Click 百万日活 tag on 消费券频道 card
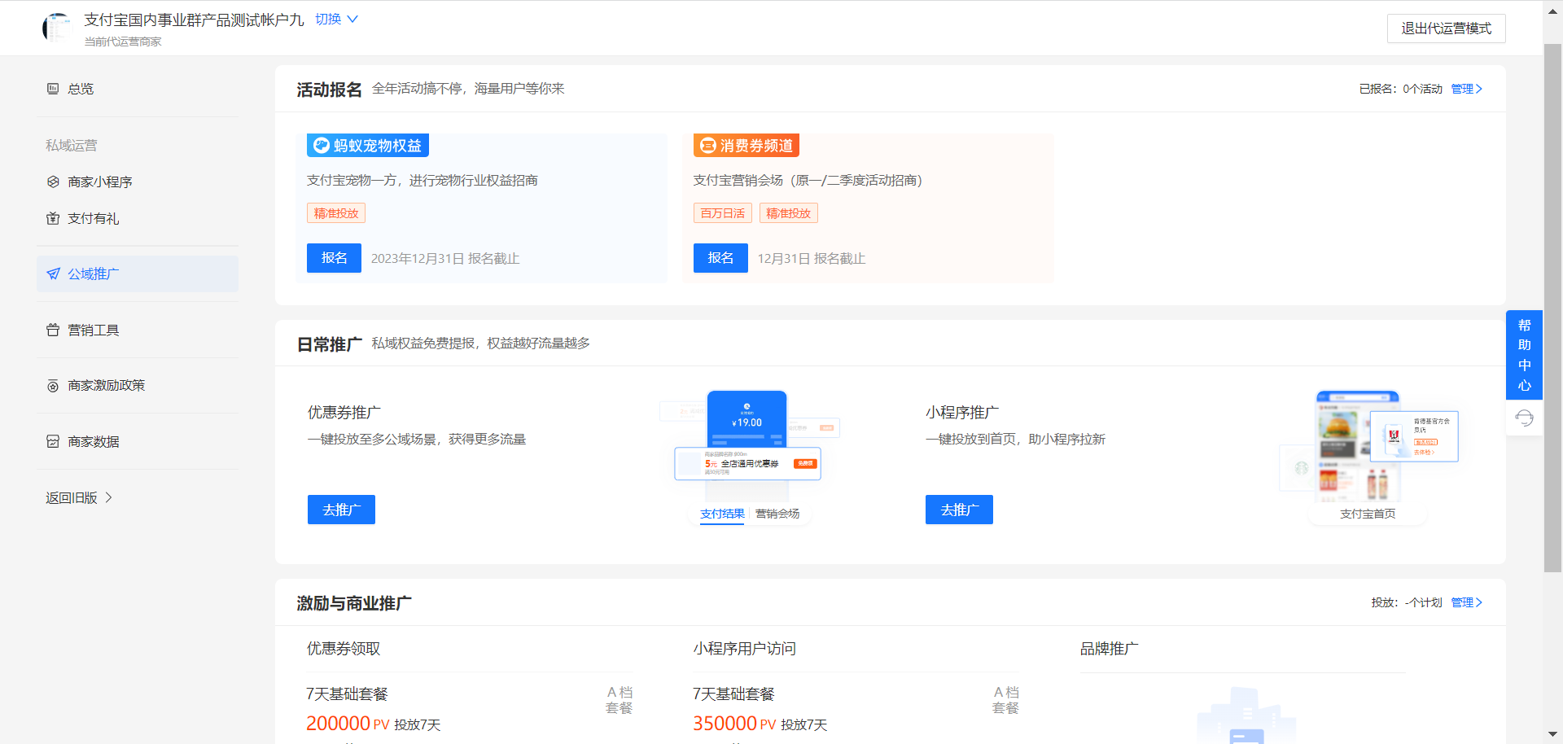This screenshot has width=1563, height=744. pyautogui.click(x=723, y=213)
